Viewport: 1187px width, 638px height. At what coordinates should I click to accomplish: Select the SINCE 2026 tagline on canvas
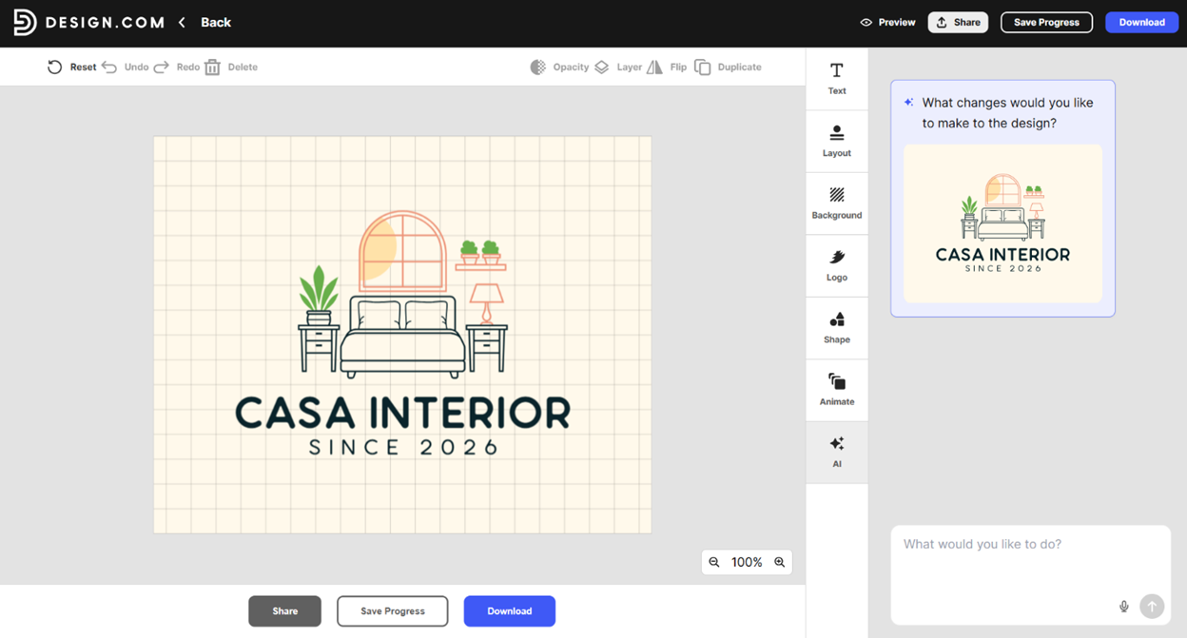tap(403, 448)
